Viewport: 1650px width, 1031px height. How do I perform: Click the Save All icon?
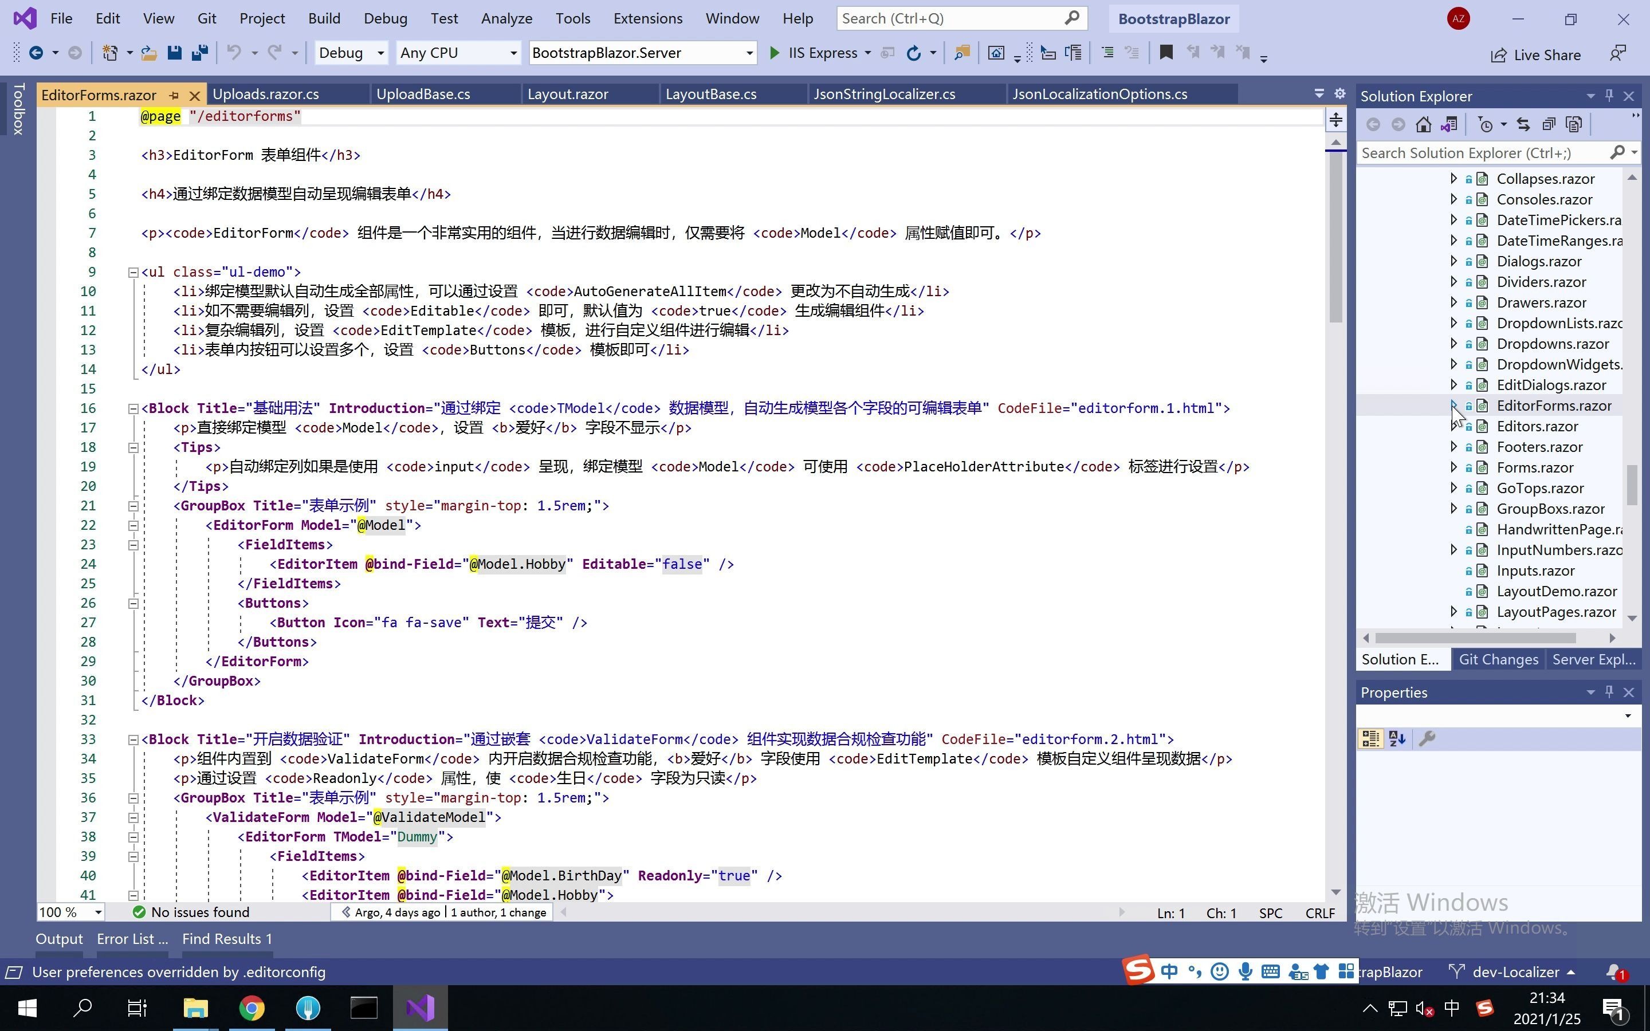(200, 53)
